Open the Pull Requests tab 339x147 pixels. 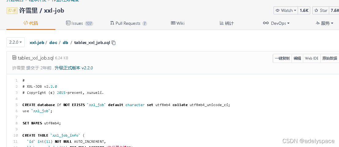pos(129,23)
